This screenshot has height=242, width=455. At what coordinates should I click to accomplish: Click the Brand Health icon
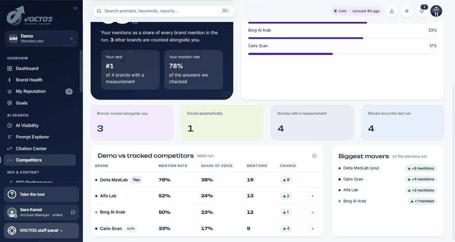pyautogui.click(x=10, y=80)
